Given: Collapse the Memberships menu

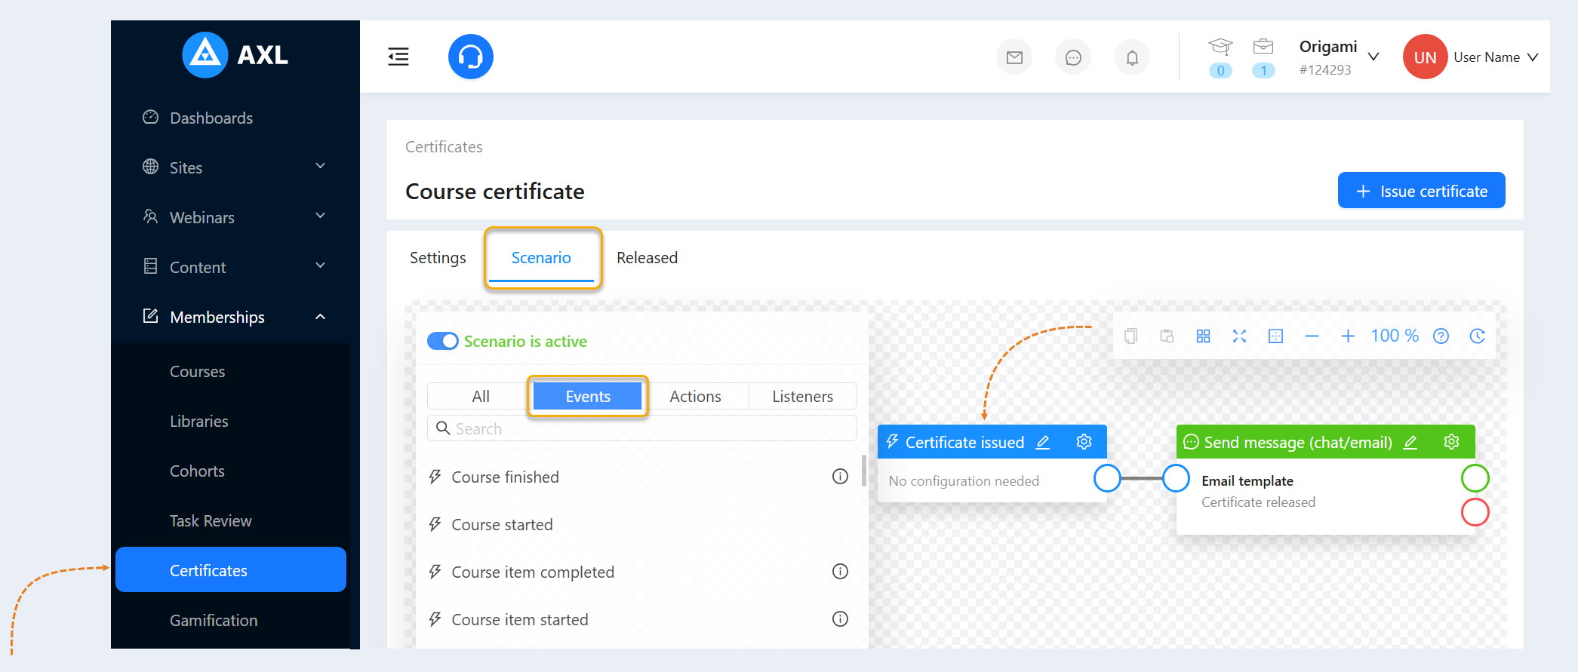Looking at the screenshot, I should pos(321,317).
